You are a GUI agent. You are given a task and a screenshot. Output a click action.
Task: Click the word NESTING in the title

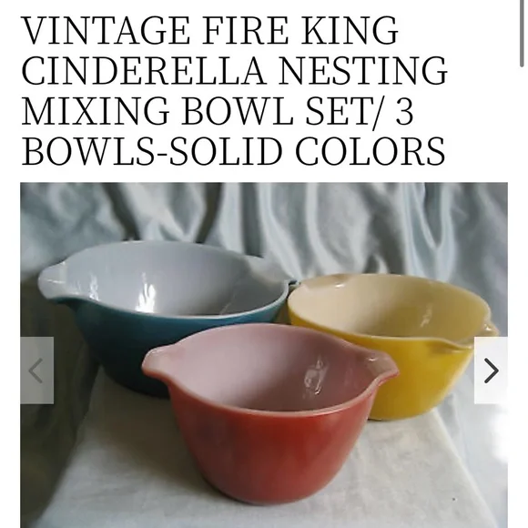click(x=362, y=71)
